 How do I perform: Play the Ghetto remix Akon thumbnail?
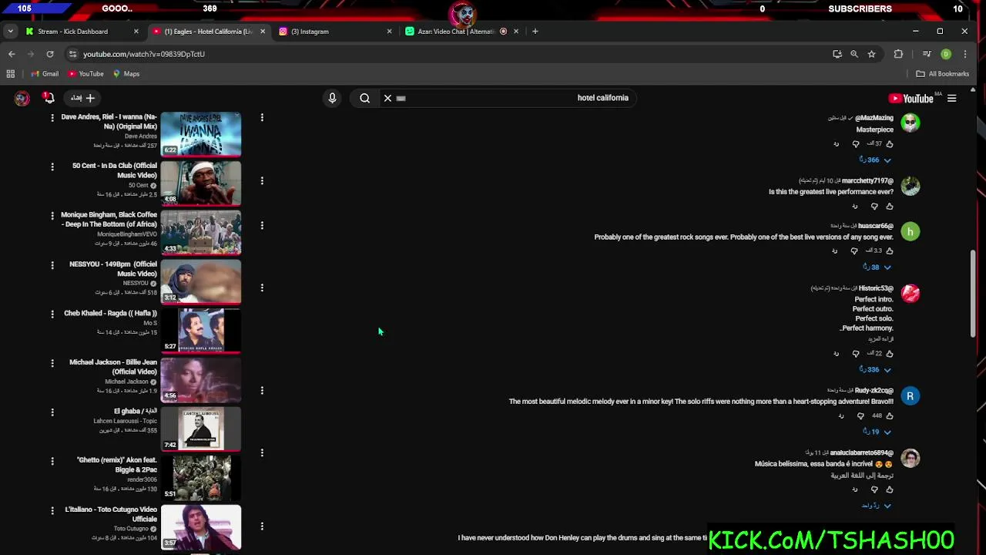tap(201, 477)
